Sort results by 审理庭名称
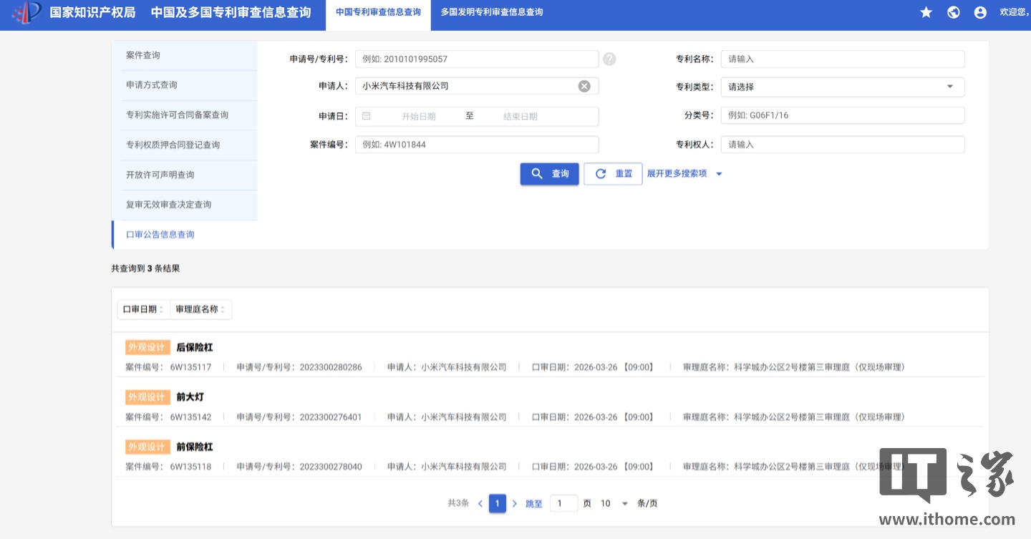Screen dimensions: 1031x539 point(200,309)
